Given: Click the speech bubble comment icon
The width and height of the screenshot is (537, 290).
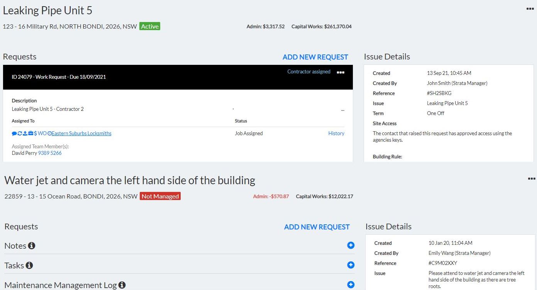Looking at the screenshot, I should pyautogui.click(x=14, y=133).
